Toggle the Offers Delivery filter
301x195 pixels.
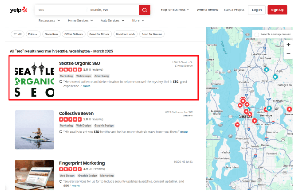pos(74,34)
